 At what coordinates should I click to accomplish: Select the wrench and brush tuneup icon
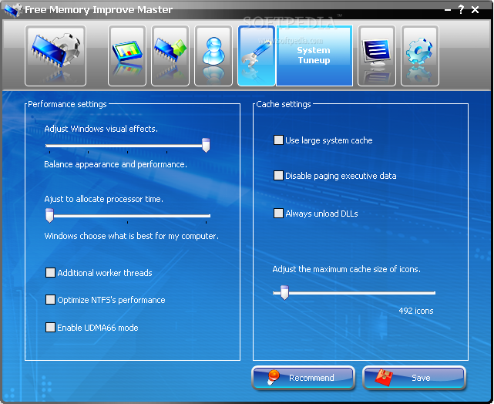[257, 56]
